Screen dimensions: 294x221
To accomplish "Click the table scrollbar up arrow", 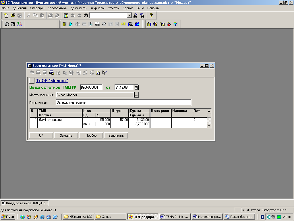I will [209, 111].
